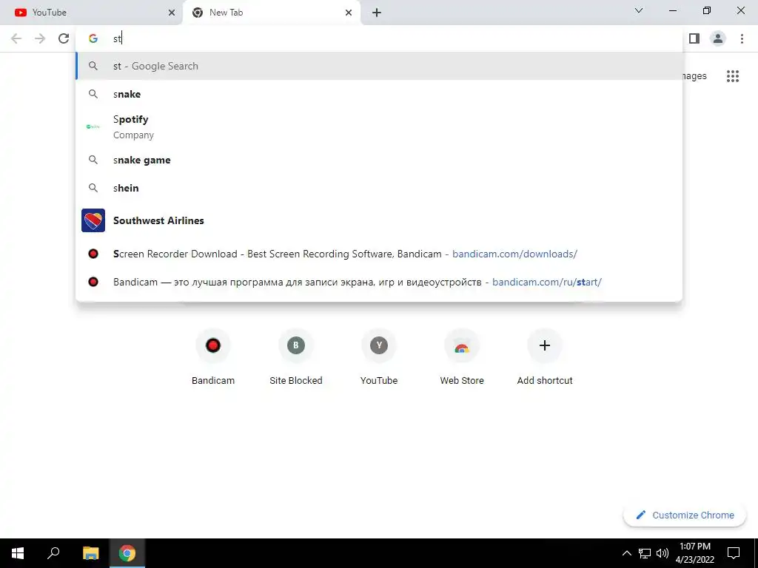Open File Explorer from taskbar
758x568 pixels.
click(91, 553)
